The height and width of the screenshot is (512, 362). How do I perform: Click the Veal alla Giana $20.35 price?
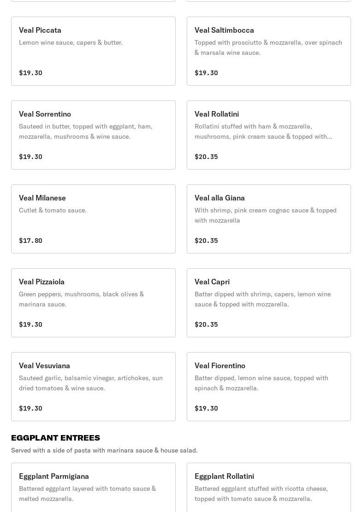click(x=206, y=241)
